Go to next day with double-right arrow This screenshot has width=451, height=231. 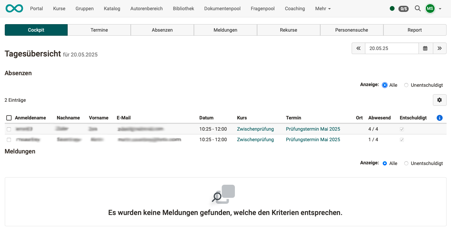tap(439, 48)
